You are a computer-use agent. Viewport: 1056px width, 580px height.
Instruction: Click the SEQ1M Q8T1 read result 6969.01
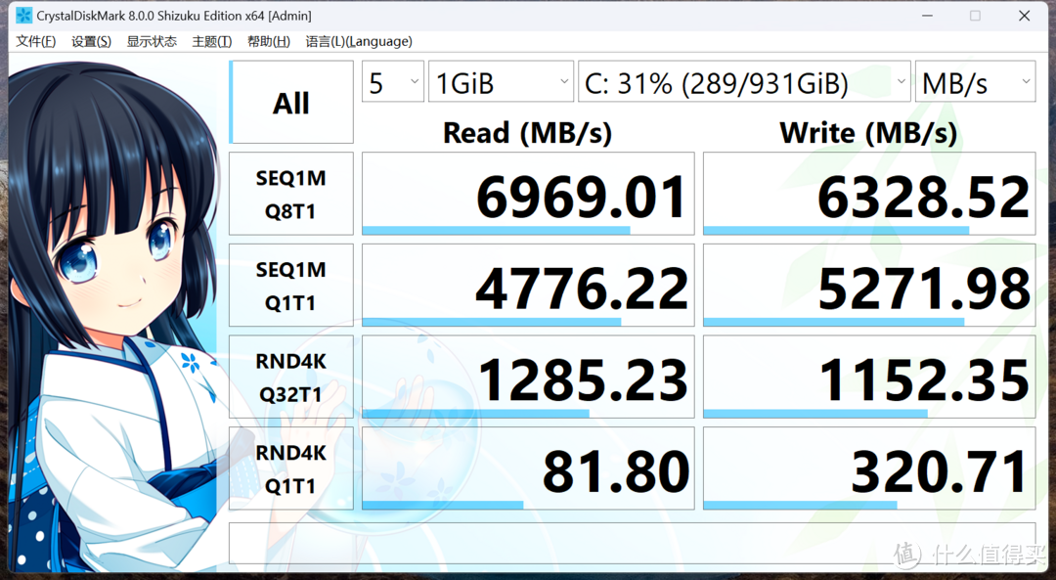(x=528, y=194)
